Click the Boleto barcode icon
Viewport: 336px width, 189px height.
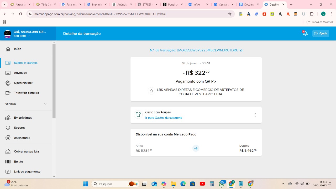point(8,162)
